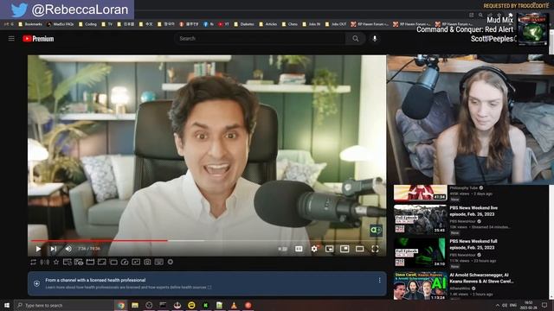This screenshot has width=554, height=311.
Task: Open the Windows Start menu
Action: 7,305
